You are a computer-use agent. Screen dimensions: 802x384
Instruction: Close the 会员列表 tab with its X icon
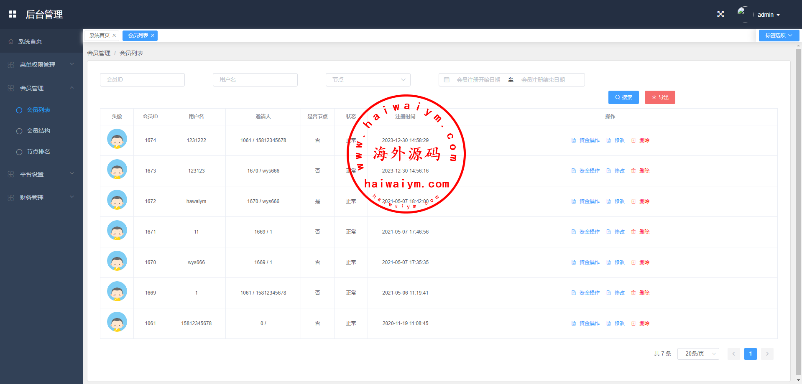(x=153, y=36)
